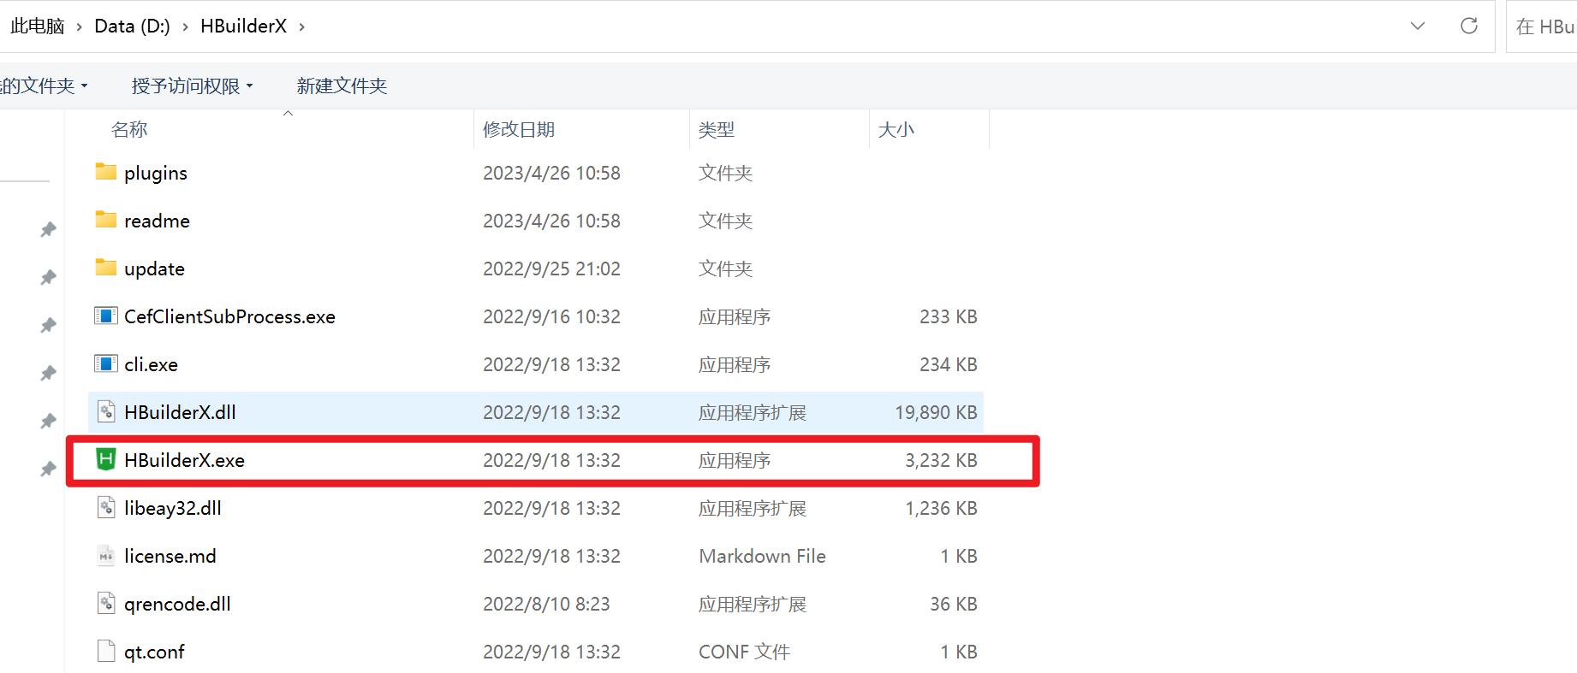Screen dimensions: 1577x673
Task: Click the readme folder icon
Action: [106, 220]
